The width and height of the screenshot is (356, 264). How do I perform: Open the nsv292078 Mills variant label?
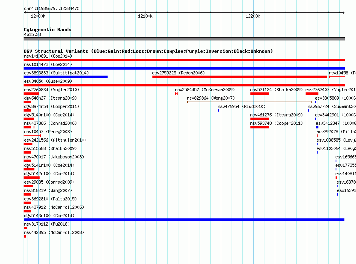(x=336, y=132)
